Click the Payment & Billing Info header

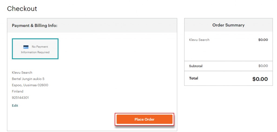35,26
